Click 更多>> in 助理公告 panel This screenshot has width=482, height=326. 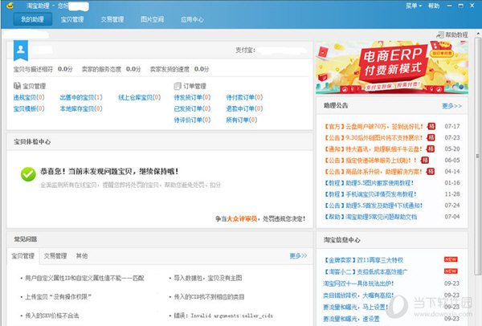click(x=451, y=106)
